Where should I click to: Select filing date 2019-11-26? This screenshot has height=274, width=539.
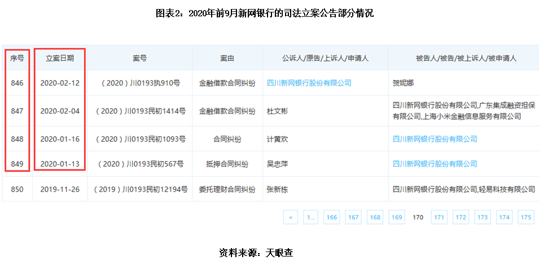pos(60,189)
